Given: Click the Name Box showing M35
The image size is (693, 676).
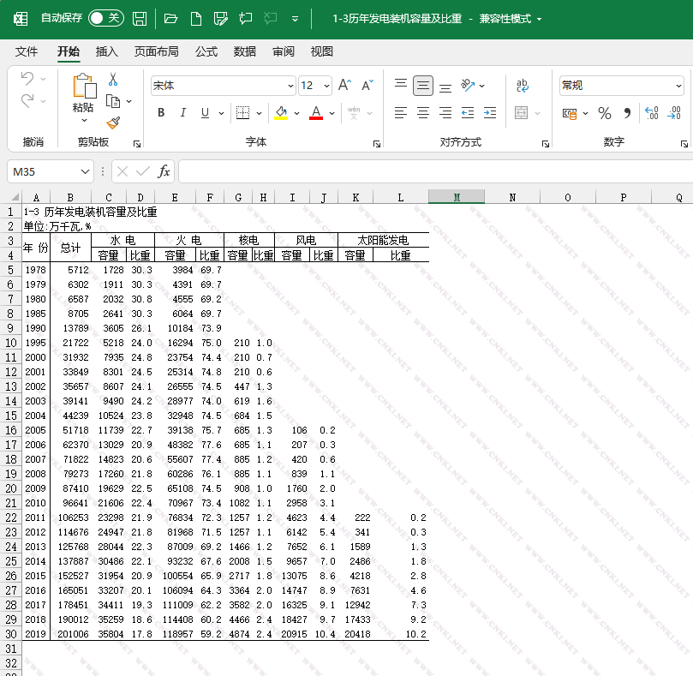Looking at the screenshot, I should [x=43, y=171].
